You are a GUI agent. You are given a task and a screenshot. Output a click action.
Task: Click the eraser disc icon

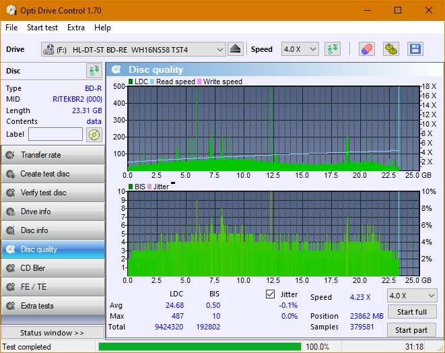click(x=367, y=49)
